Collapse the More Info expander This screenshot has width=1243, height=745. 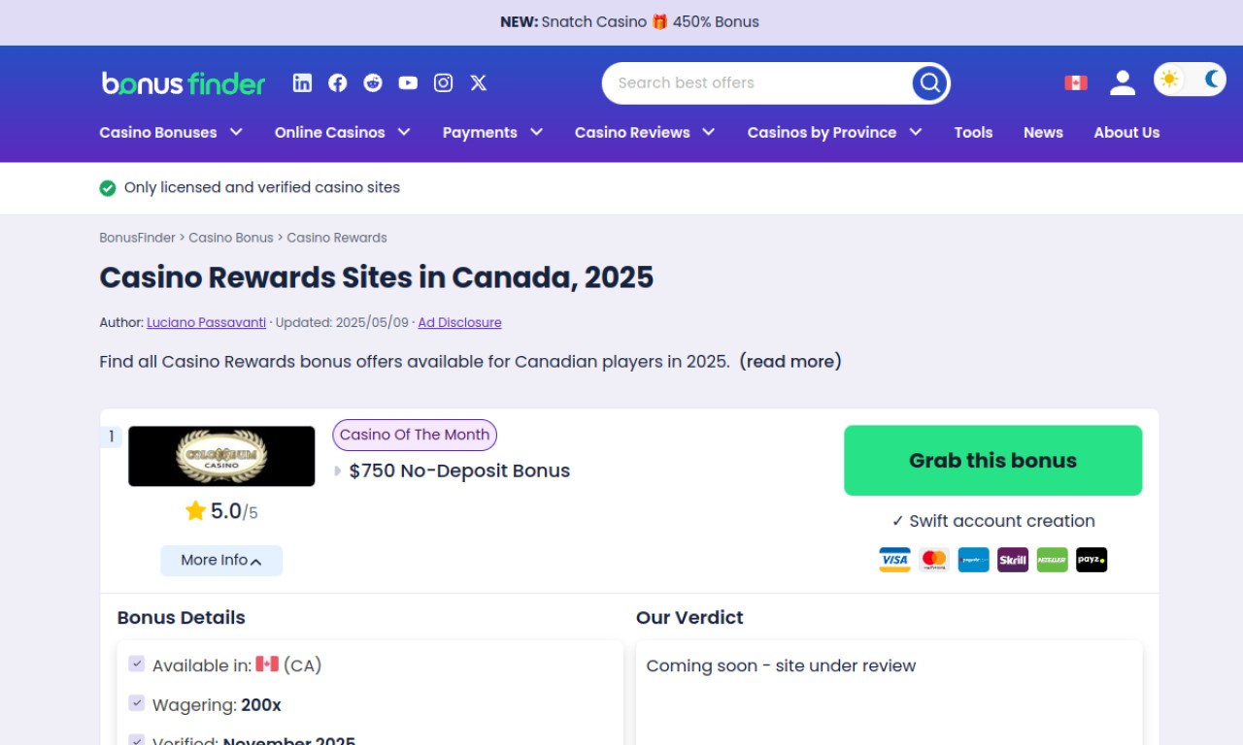(221, 561)
